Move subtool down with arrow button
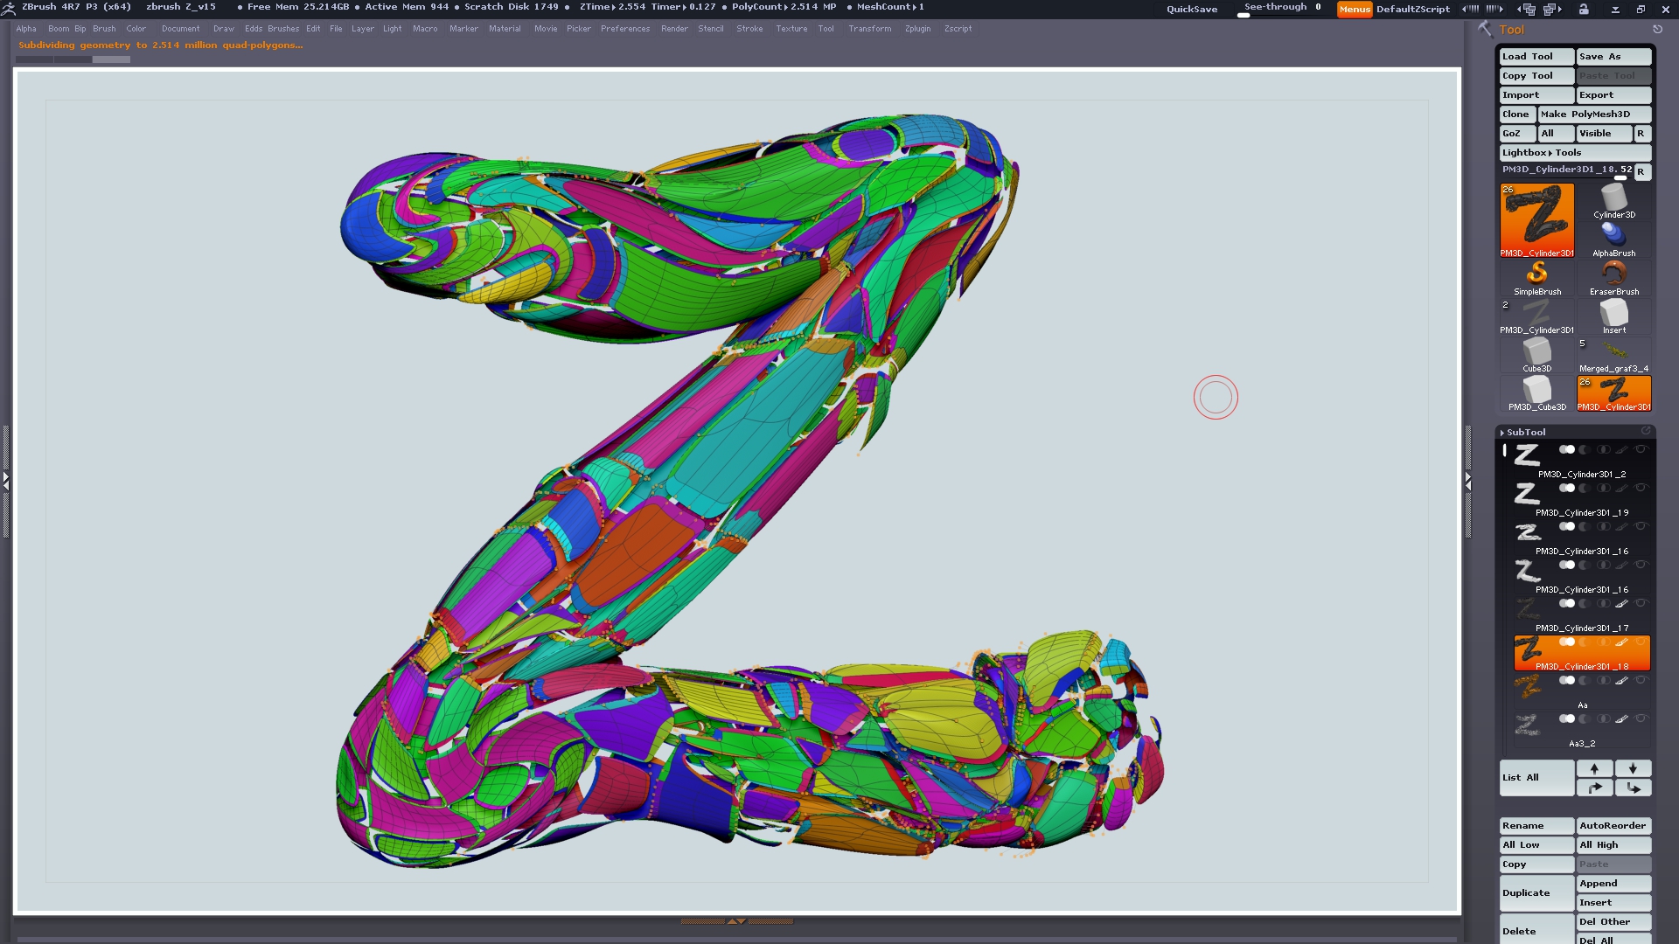This screenshot has width=1679, height=944. 1632,768
